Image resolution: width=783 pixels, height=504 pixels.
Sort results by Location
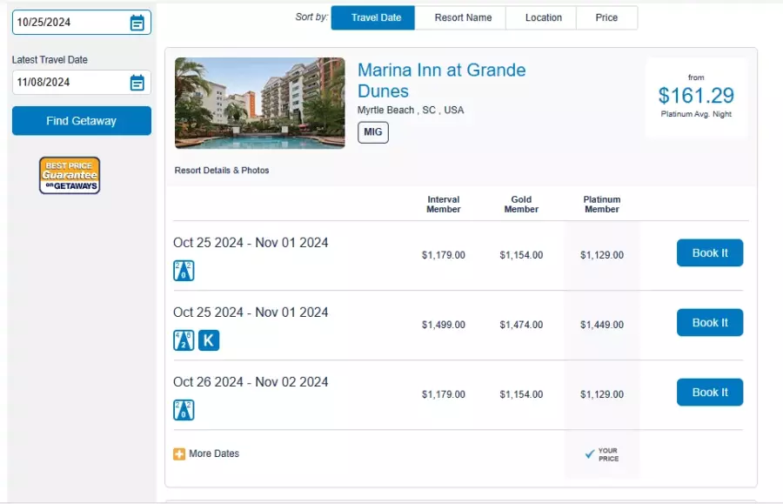(543, 18)
